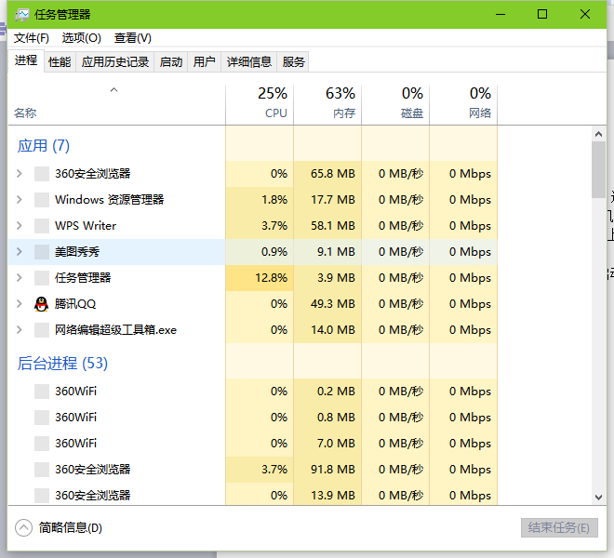614x558 pixels.
Task: Click 简略信息(D) label
Action: click(x=71, y=528)
